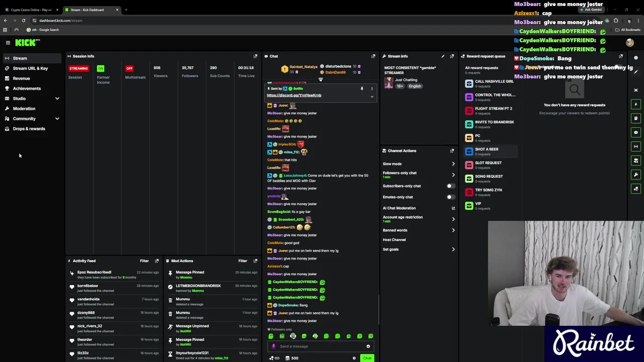Open Drops & rewards in sidebar
The width and height of the screenshot is (644, 362).
pos(32,129)
